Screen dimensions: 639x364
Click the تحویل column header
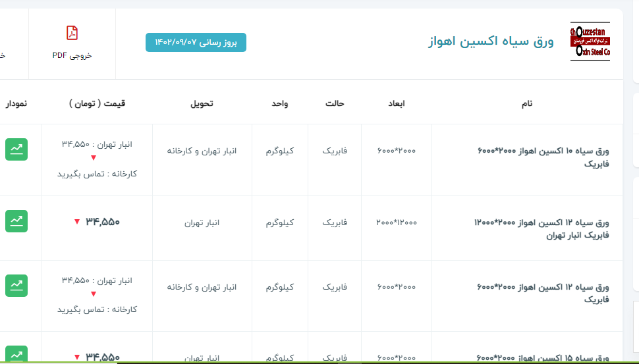click(x=202, y=104)
